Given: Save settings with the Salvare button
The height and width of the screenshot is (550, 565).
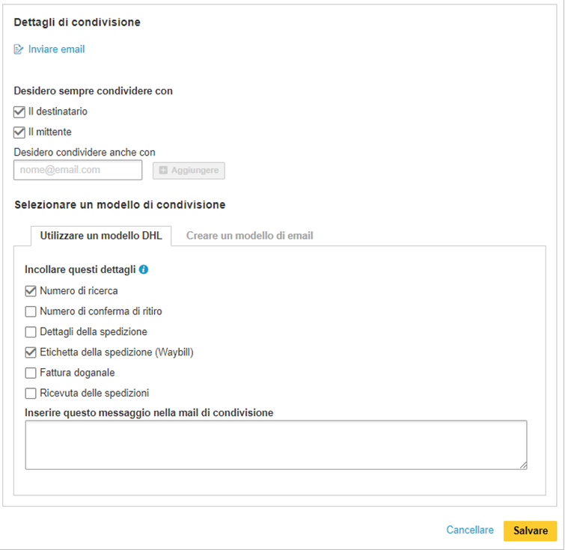Looking at the screenshot, I should [x=531, y=531].
